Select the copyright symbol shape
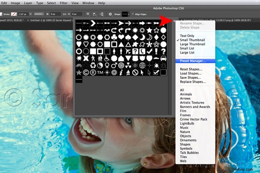The image size is (260, 173). point(86,72)
